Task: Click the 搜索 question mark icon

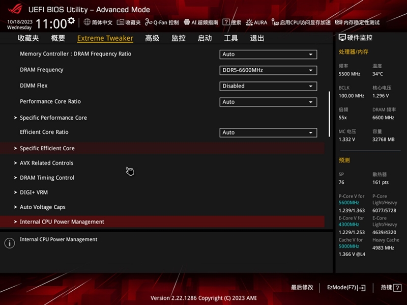Action: click(226, 22)
